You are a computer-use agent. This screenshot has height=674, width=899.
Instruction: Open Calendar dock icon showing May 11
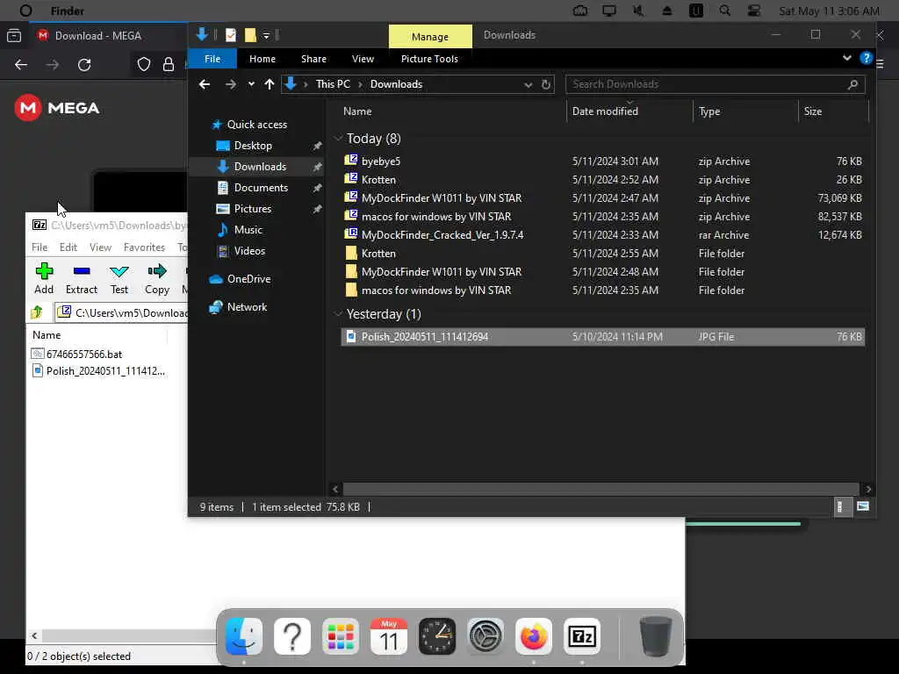click(389, 636)
